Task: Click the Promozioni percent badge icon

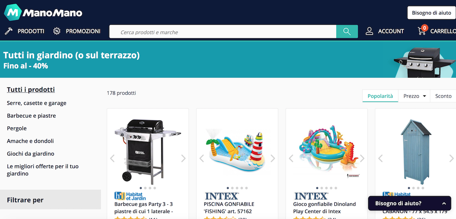Action: pos(57,31)
